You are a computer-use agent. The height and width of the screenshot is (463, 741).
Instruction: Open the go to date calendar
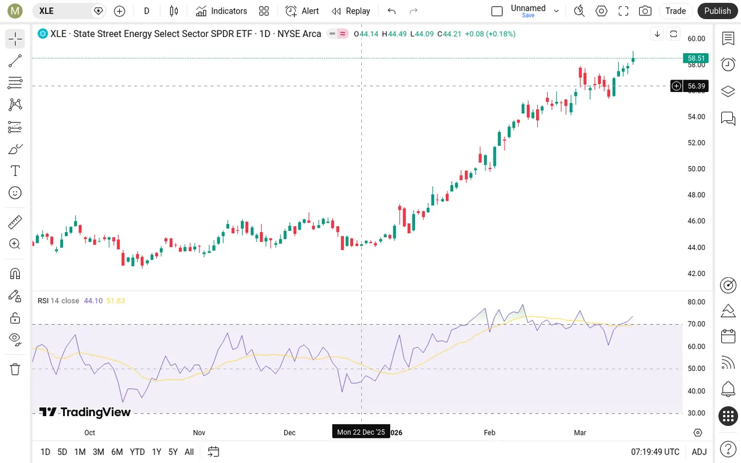coord(214,452)
